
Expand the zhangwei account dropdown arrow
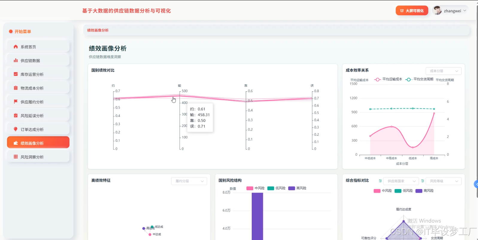(465, 10)
